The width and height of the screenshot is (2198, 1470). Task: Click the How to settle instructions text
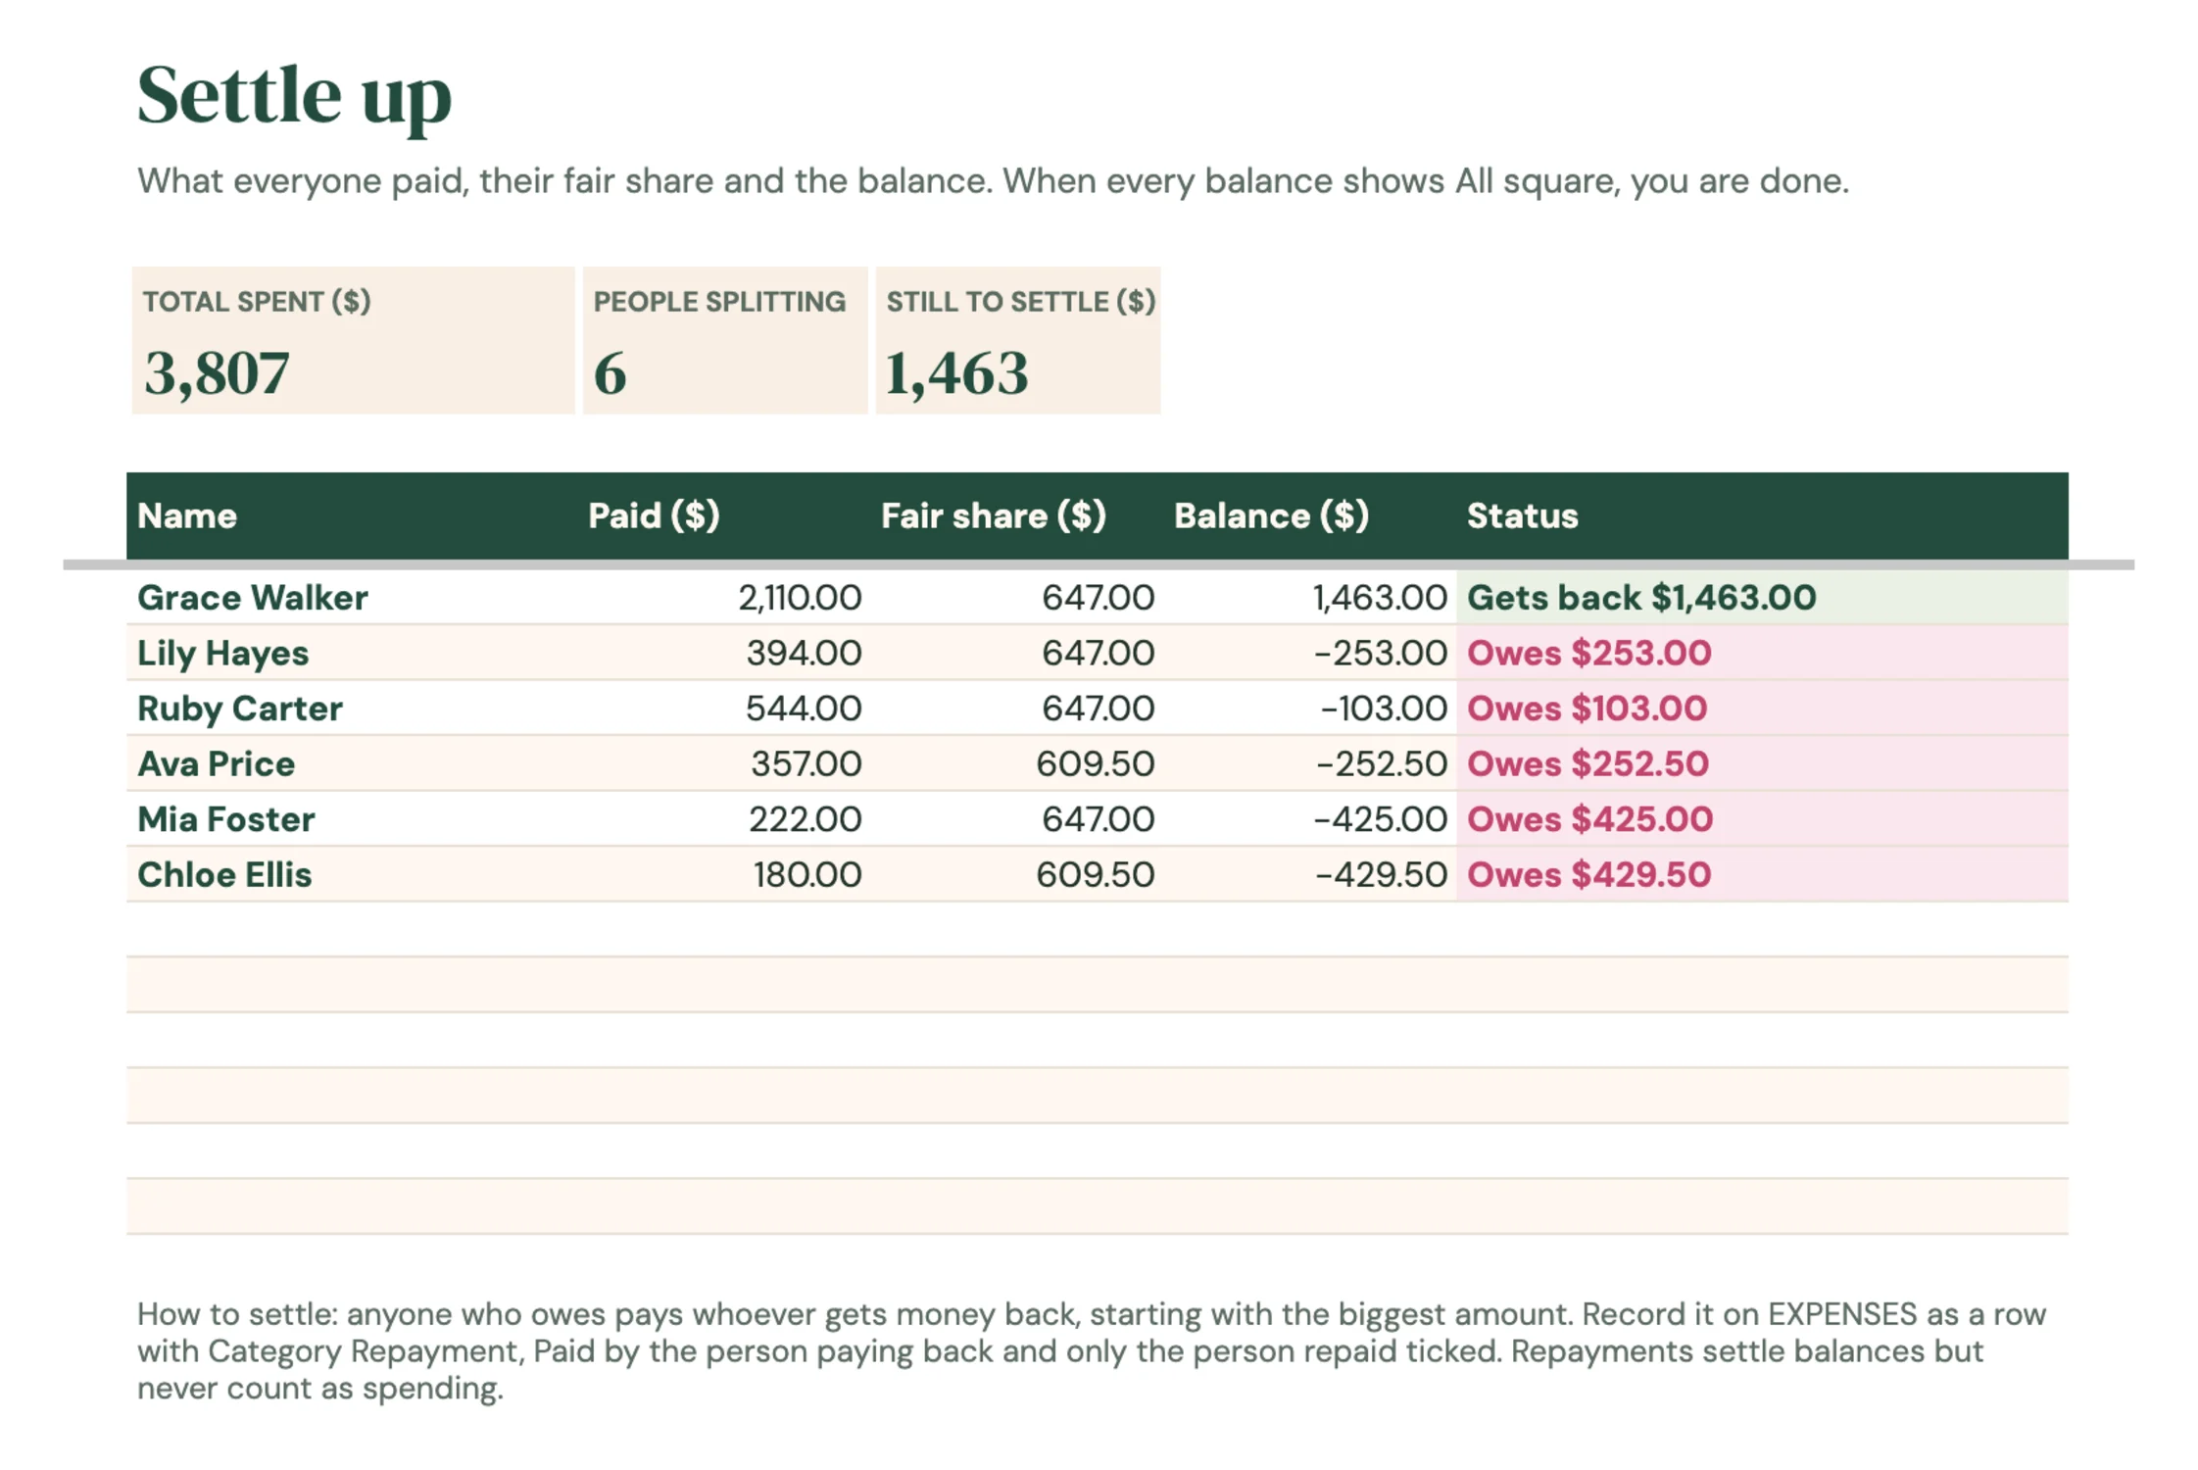pyautogui.click(x=1091, y=1350)
